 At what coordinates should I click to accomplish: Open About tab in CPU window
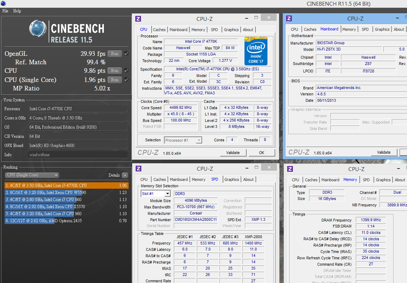click(248, 30)
